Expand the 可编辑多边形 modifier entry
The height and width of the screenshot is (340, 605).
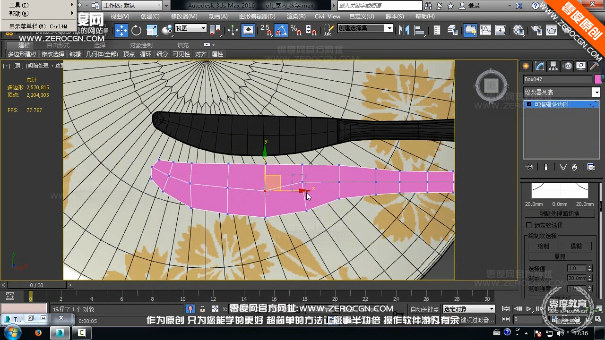coord(529,104)
